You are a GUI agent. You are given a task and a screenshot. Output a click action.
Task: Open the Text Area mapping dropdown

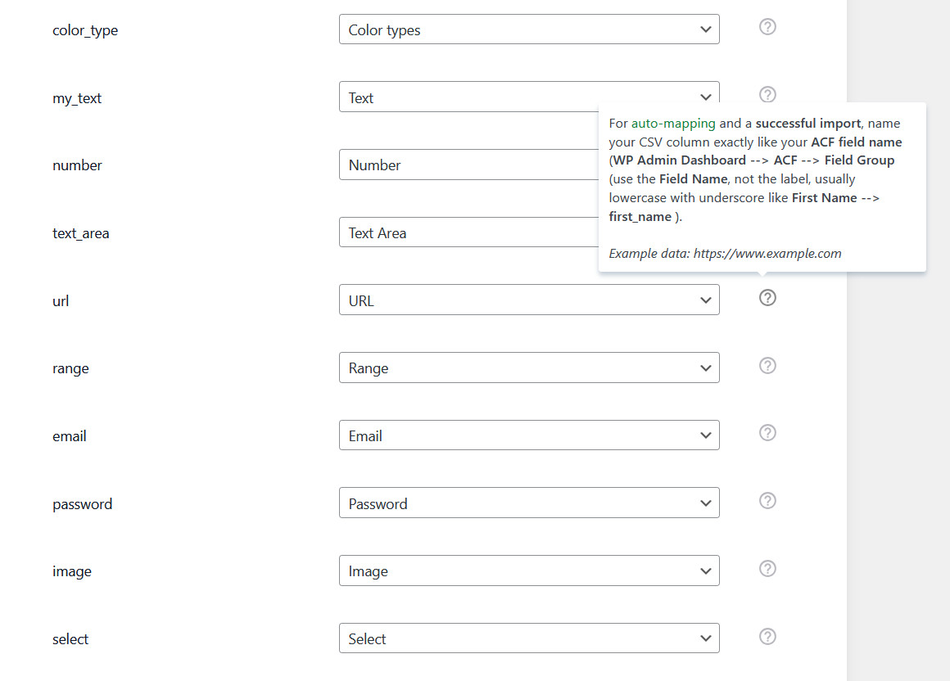468,233
